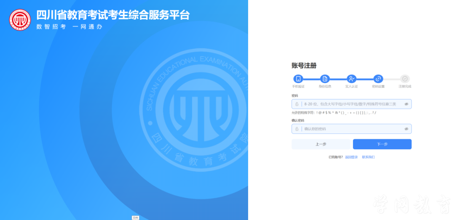This screenshot has width=455, height=220.
Task: Click the 注册完成 step label
Action: (x=405, y=86)
